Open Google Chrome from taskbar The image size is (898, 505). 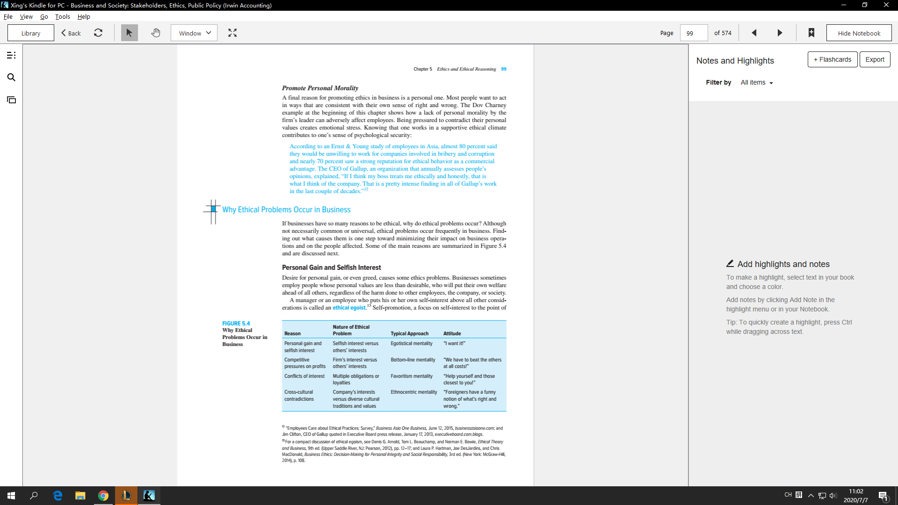click(x=103, y=496)
